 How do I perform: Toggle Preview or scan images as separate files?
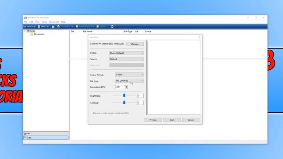[x=92, y=113]
